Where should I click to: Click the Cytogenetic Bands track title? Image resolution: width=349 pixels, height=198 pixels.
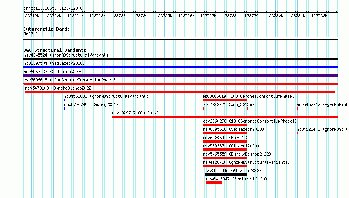pyautogui.click(x=47, y=29)
